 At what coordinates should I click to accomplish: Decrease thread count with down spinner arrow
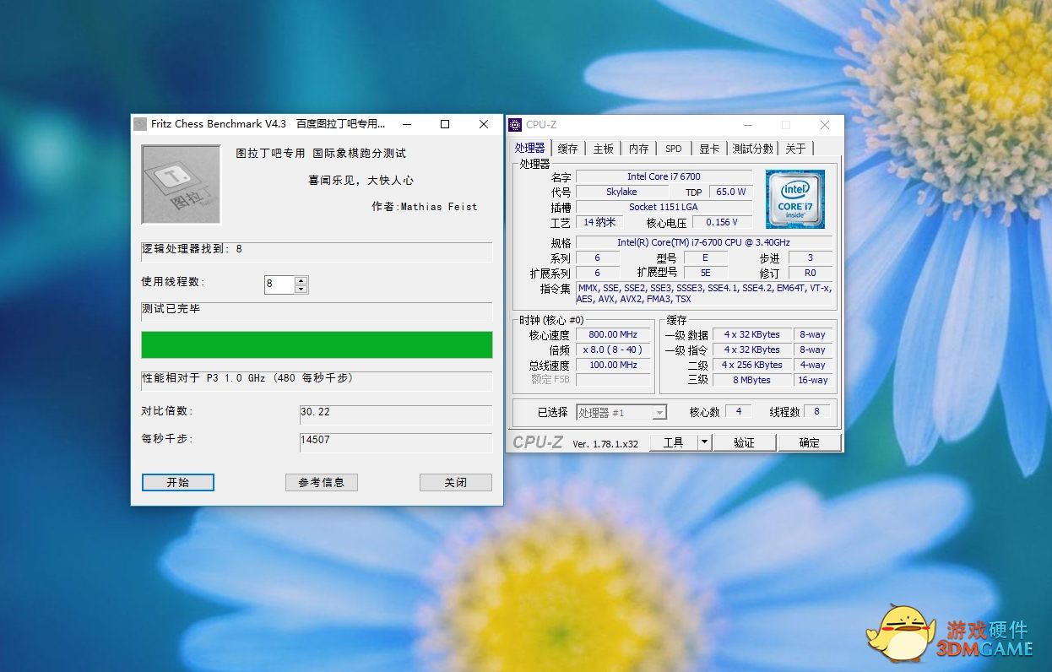(301, 290)
